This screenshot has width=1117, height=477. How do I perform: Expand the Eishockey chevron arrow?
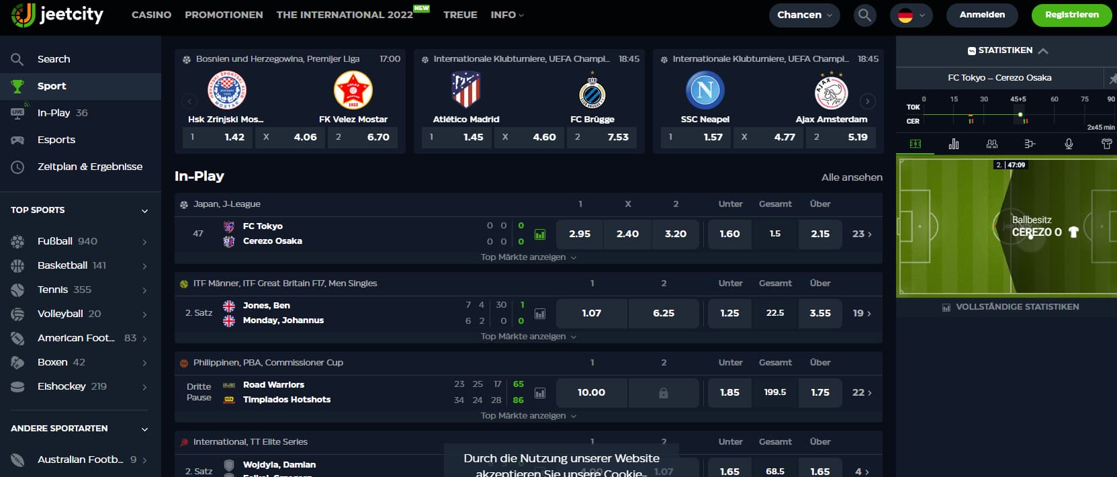[x=144, y=387]
